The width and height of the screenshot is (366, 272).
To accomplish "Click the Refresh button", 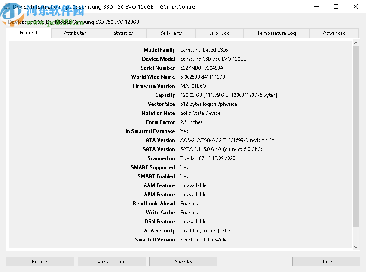I will [40, 262].
